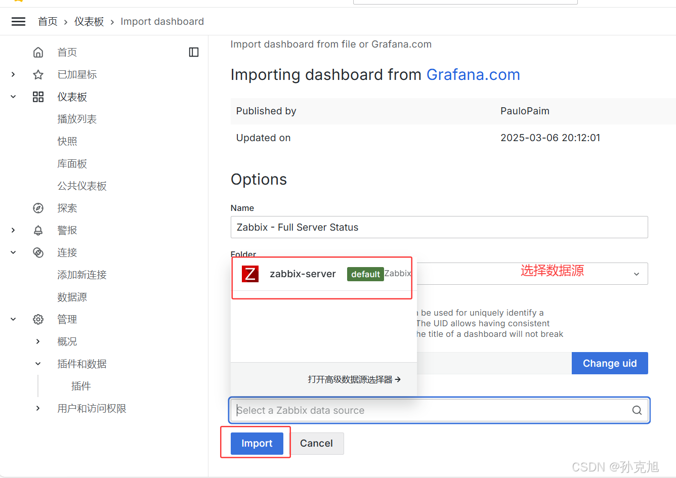This screenshot has width=676, height=478.
Task: Open 探索 in the sidebar
Action: pos(67,208)
